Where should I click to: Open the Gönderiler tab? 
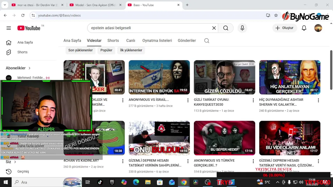(x=187, y=41)
